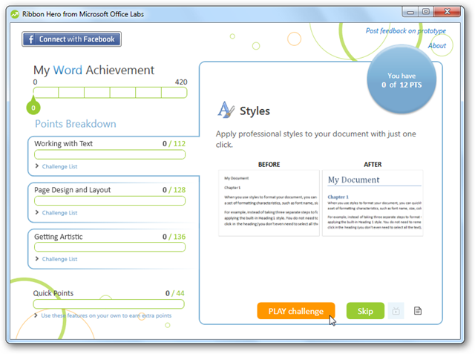Click the Quick Points heading
This screenshot has width=475, height=354.
click(53, 293)
